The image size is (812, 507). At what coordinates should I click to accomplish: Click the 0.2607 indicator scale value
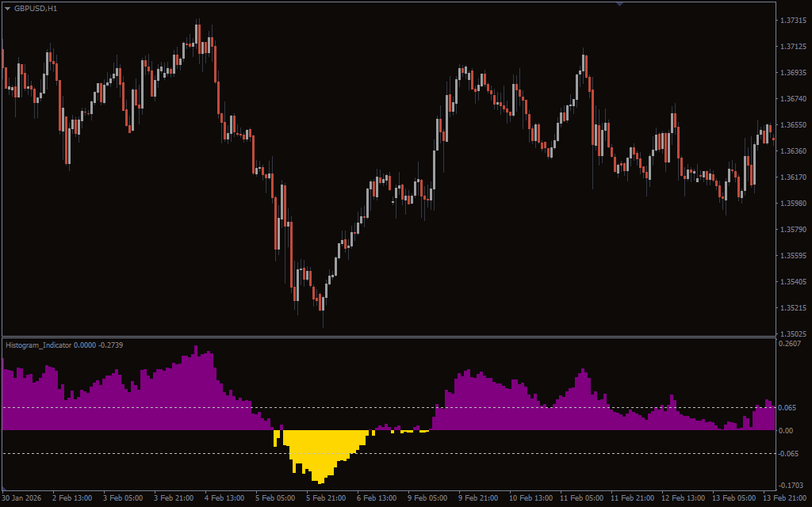point(791,344)
